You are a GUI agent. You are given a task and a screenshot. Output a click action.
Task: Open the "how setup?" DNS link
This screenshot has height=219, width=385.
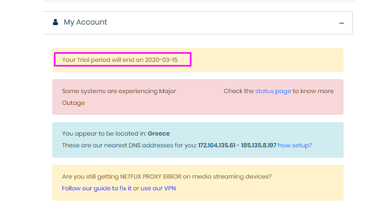pos(295,145)
